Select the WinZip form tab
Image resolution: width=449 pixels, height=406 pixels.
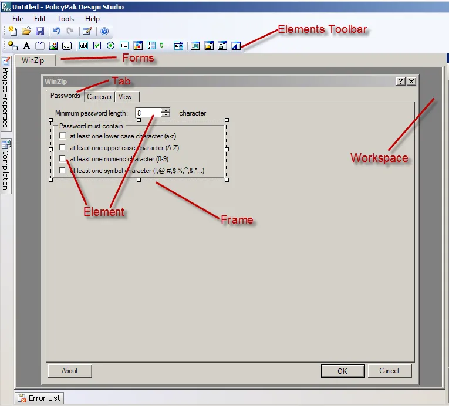35,60
